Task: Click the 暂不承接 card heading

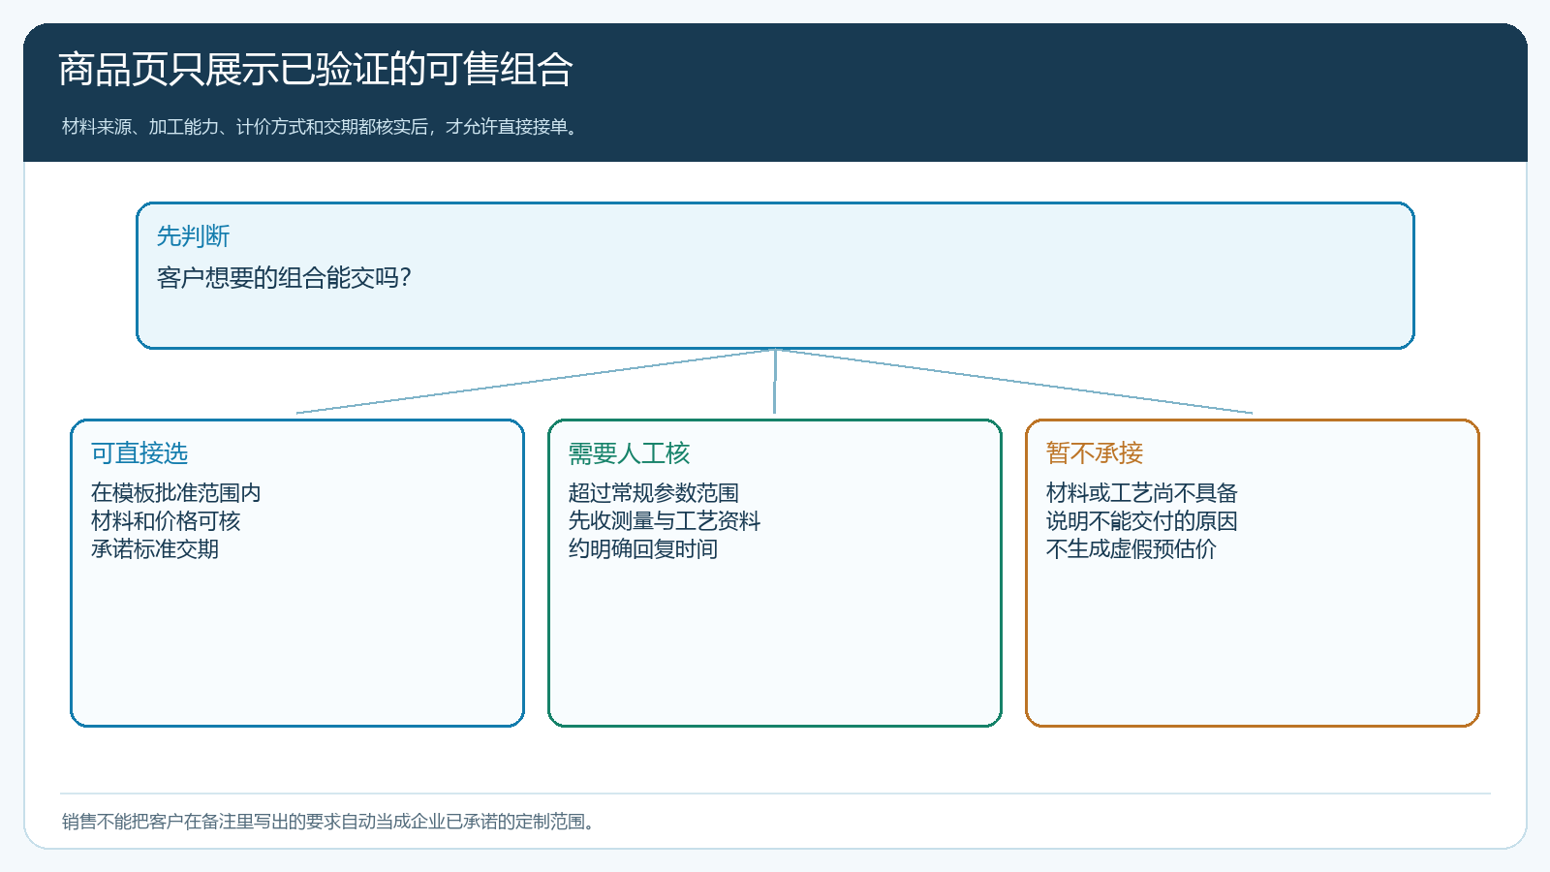Action: 1095,453
